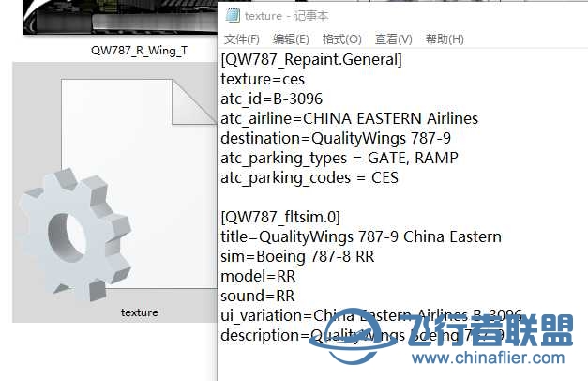Click the sound=RR line
The image size is (588, 381).
pos(258,297)
